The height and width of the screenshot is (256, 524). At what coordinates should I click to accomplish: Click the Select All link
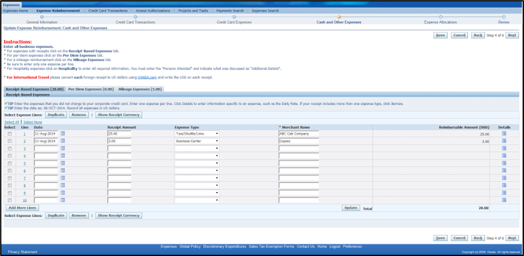(11, 122)
